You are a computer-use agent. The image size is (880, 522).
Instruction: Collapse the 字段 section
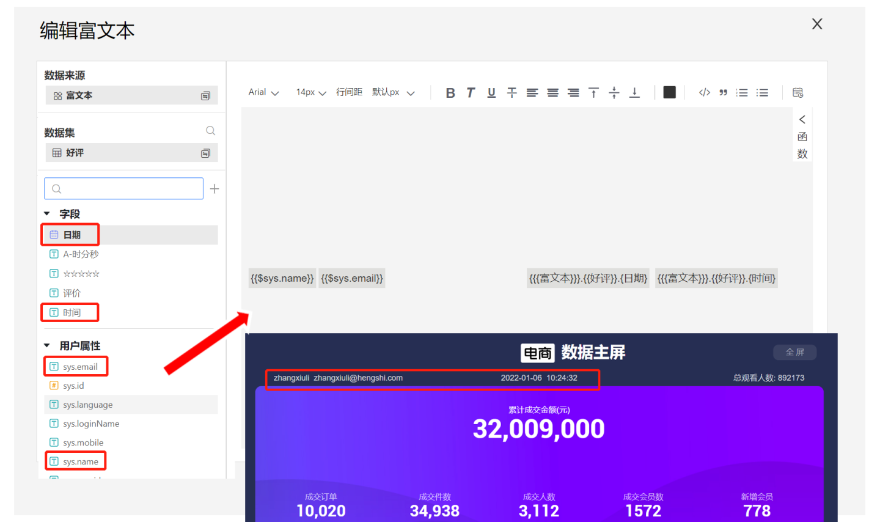(x=47, y=214)
